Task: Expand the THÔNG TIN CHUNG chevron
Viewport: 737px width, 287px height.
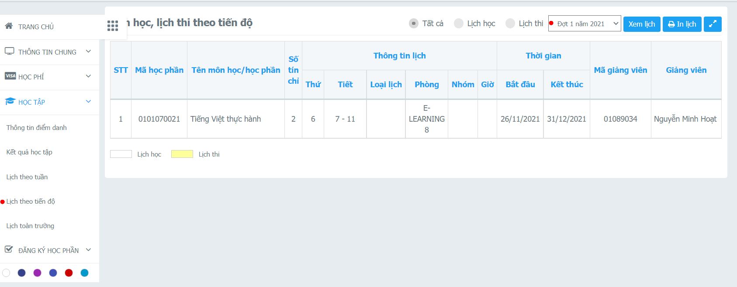Action: [x=88, y=51]
